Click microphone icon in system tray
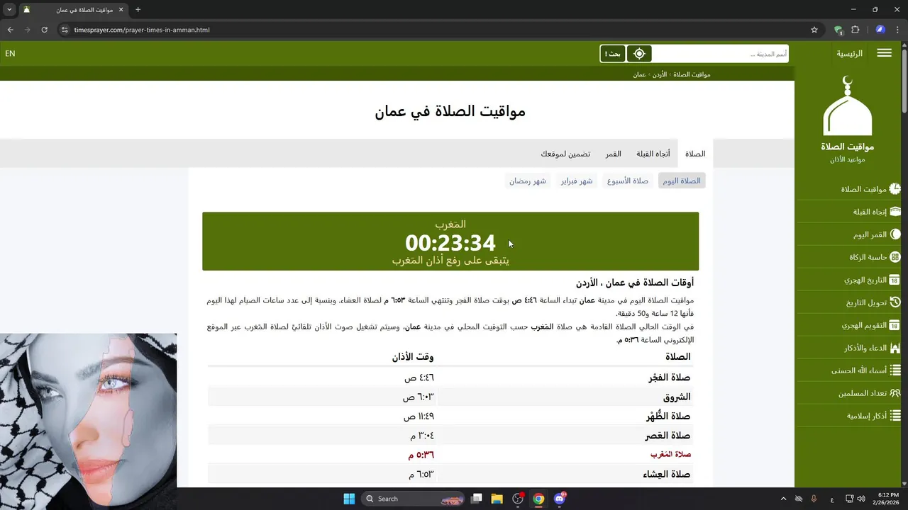This screenshot has height=510, width=908. pyautogui.click(x=814, y=499)
